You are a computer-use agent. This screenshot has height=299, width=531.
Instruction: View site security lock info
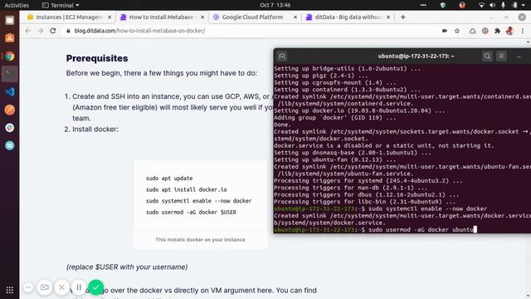tap(68, 31)
